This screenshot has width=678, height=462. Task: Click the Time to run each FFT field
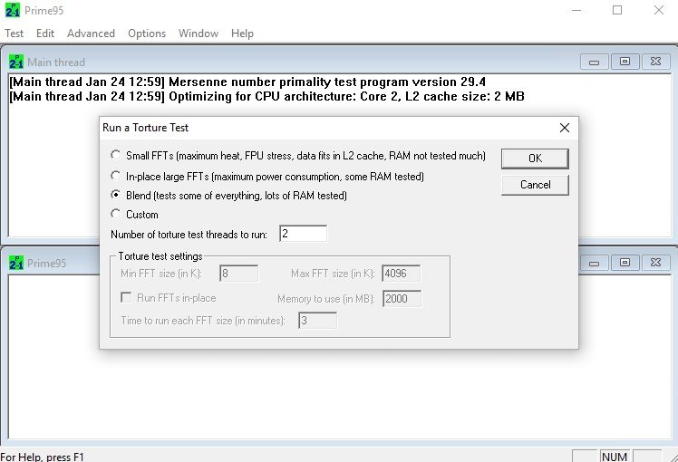[317, 321]
